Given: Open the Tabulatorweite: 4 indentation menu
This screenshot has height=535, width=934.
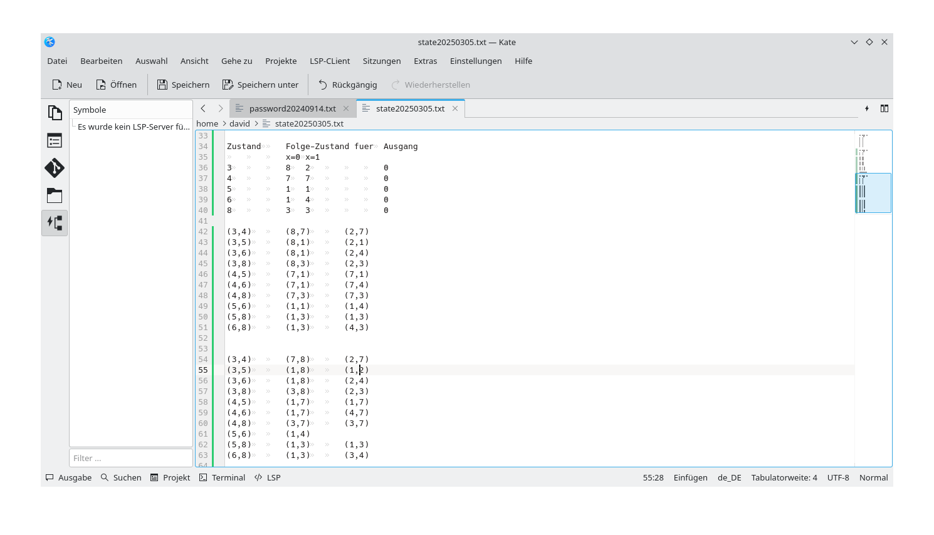Looking at the screenshot, I should pyautogui.click(x=784, y=477).
